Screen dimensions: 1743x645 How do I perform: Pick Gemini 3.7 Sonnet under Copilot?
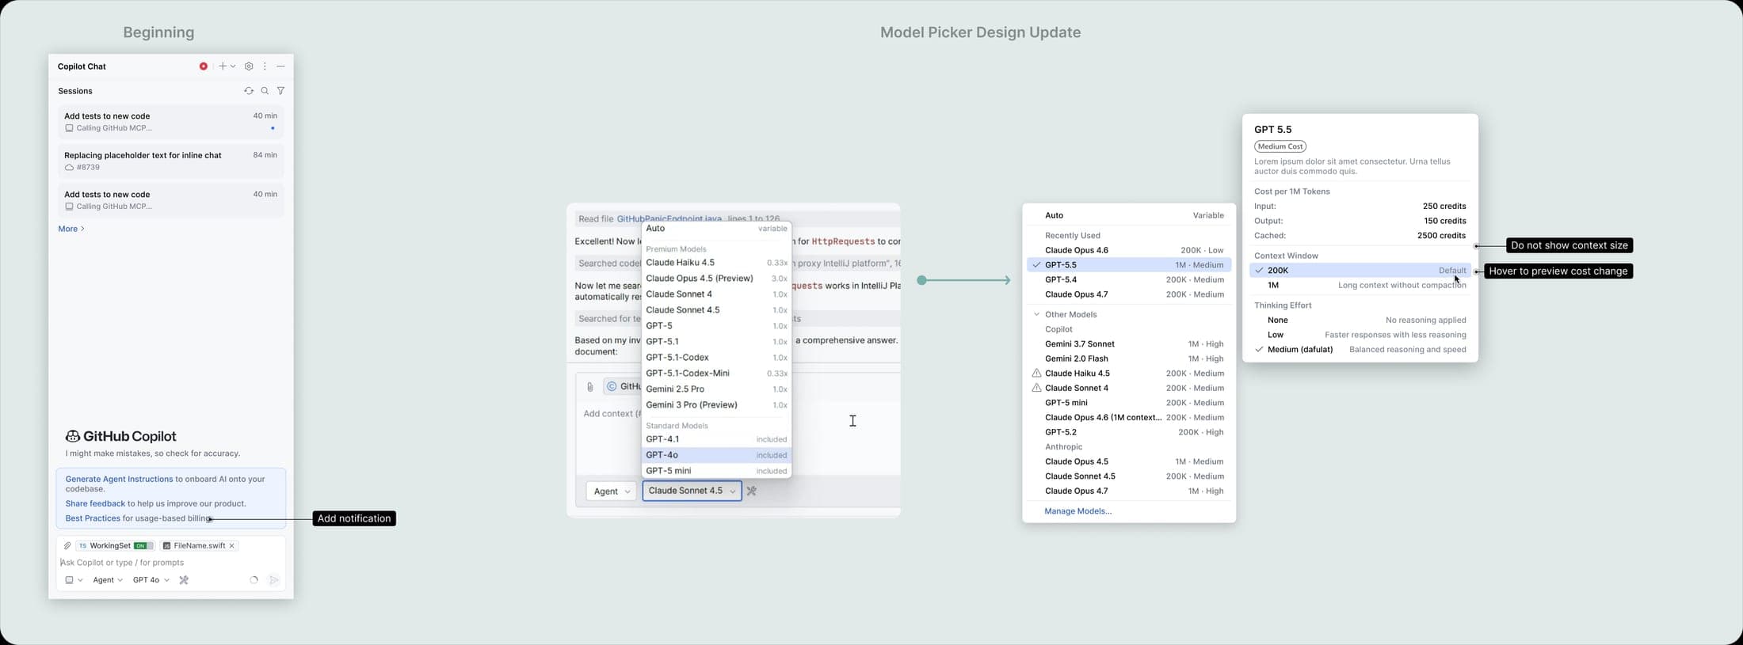pyautogui.click(x=1129, y=344)
